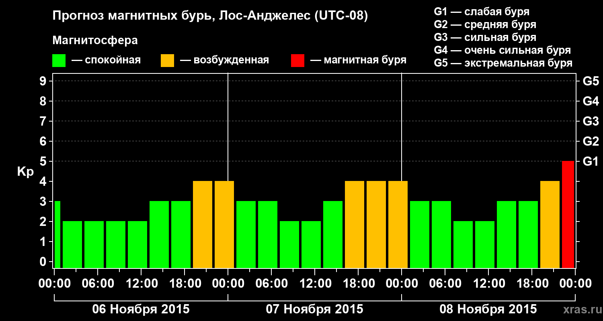The image size is (603, 321).
Task: Click the 'G2' tick label on the storm-level axis
Action: pyautogui.click(x=591, y=142)
